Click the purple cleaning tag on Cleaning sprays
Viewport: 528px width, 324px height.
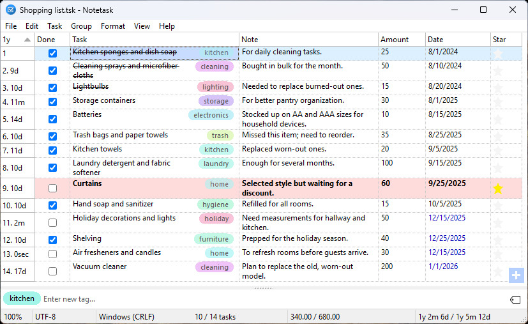pos(215,66)
